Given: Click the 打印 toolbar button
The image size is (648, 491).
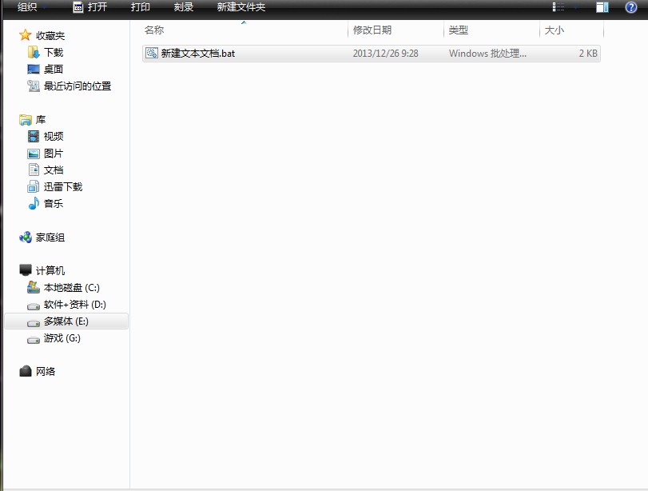Looking at the screenshot, I should click(x=140, y=7).
